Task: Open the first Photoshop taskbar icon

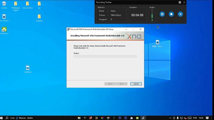Action: [x=120, y=118]
